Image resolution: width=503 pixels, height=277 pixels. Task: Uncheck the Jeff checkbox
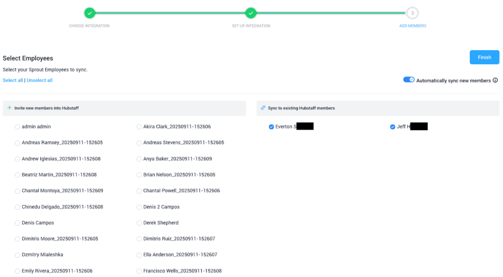[392, 127]
